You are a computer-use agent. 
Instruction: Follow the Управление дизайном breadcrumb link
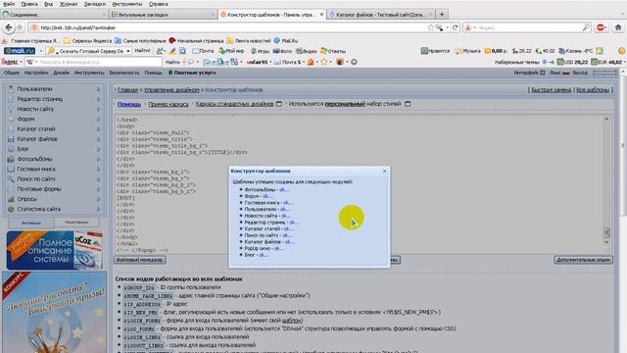(x=171, y=89)
